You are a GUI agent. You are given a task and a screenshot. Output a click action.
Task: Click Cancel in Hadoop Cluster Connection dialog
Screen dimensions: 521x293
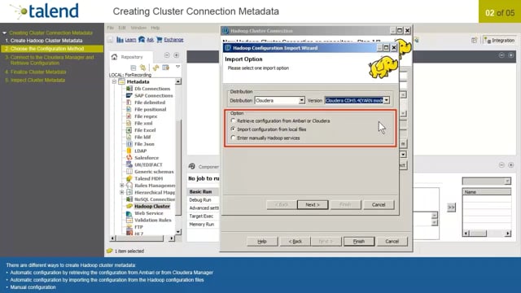click(x=392, y=242)
